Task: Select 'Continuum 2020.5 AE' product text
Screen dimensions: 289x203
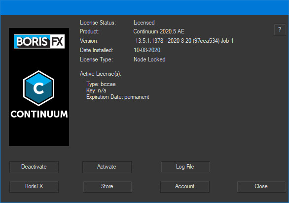Action: pyautogui.click(x=159, y=31)
